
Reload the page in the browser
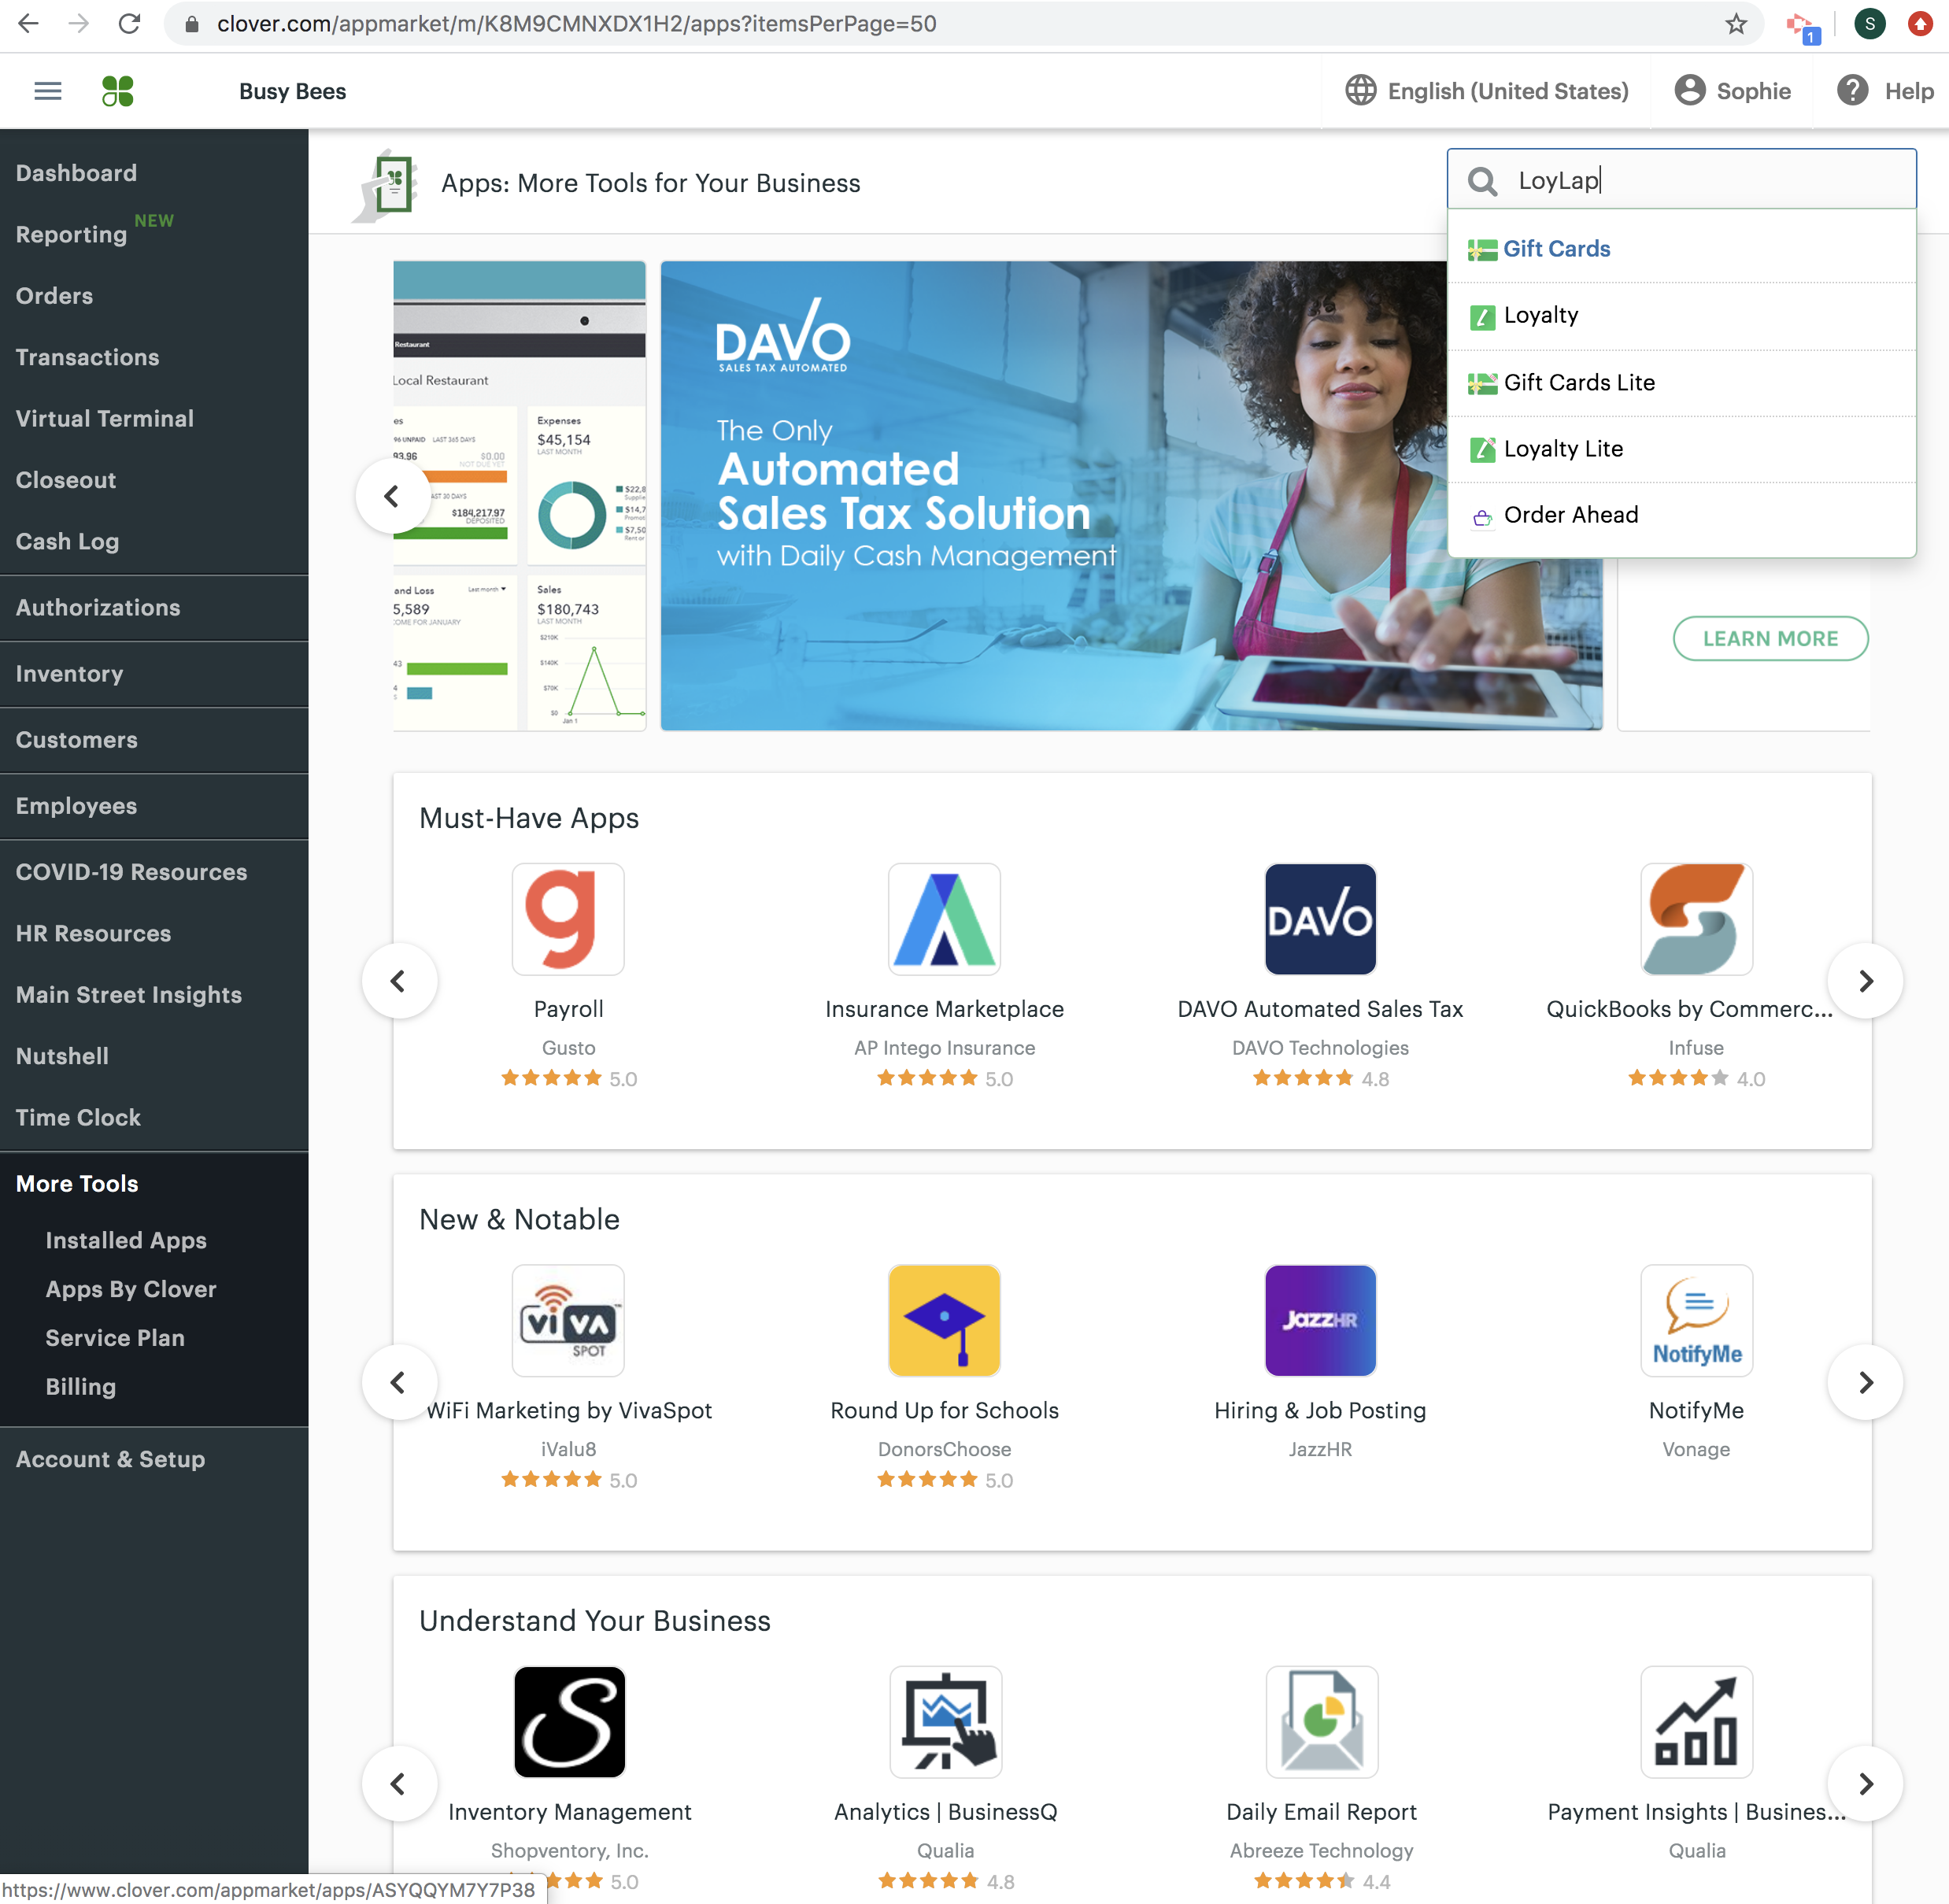[x=129, y=24]
